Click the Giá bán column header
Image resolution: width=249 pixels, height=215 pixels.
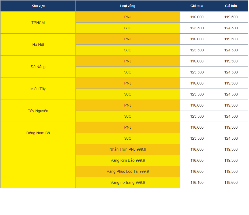(231, 6)
